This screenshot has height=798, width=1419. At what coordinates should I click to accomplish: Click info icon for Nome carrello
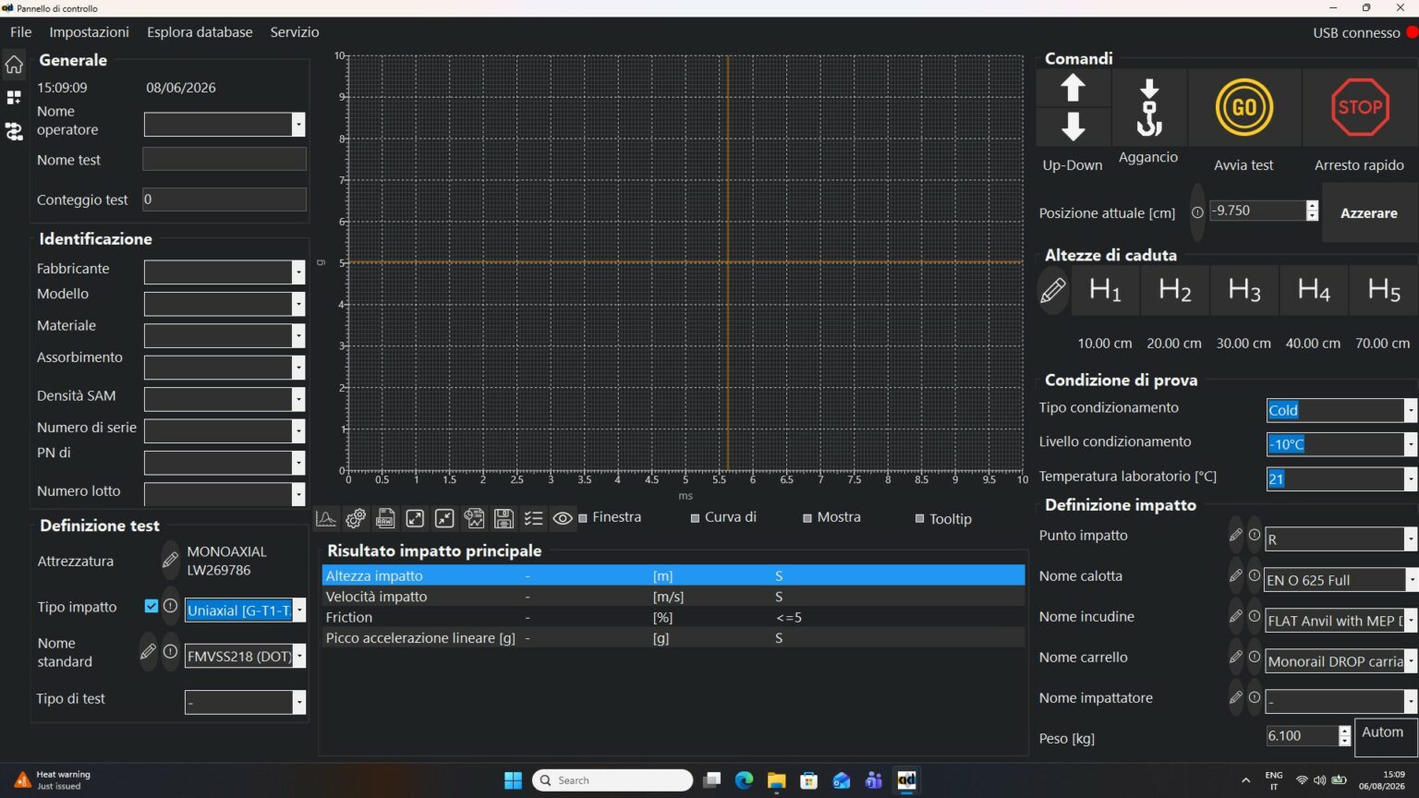coord(1255,657)
